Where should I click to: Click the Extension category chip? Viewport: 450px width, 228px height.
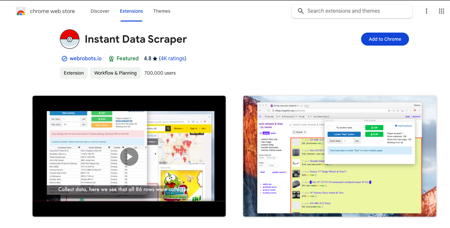pos(74,73)
